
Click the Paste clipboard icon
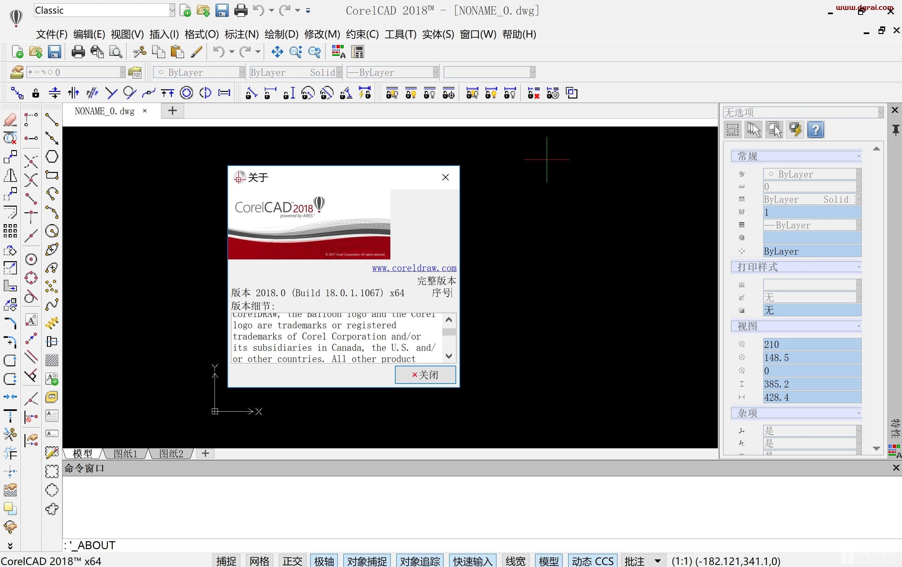(x=177, y=52)
